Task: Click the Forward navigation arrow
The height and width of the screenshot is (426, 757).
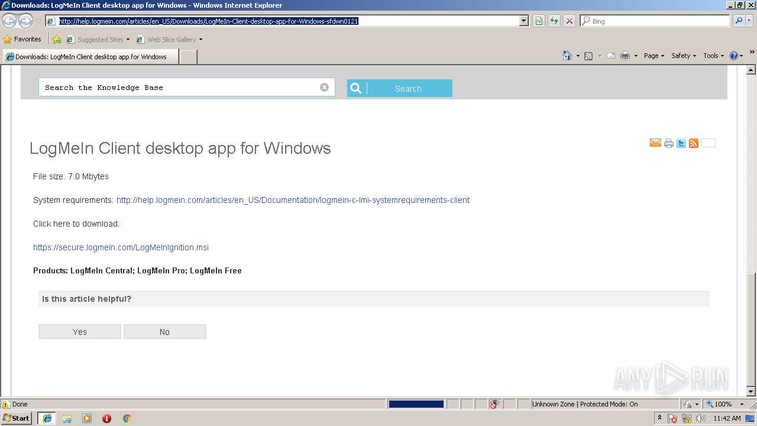Action: (25, 21)
